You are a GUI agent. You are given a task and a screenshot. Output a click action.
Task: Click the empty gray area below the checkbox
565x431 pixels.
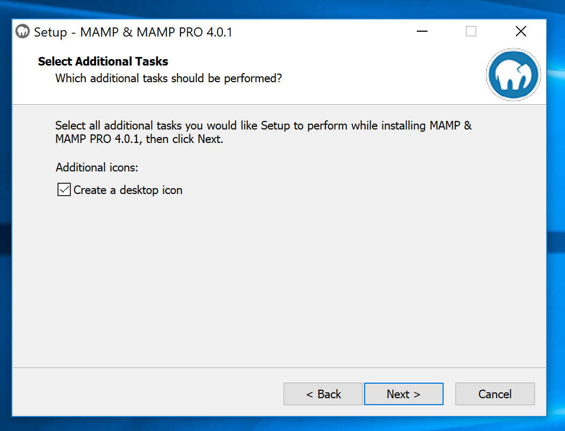[x=269, y=279]
